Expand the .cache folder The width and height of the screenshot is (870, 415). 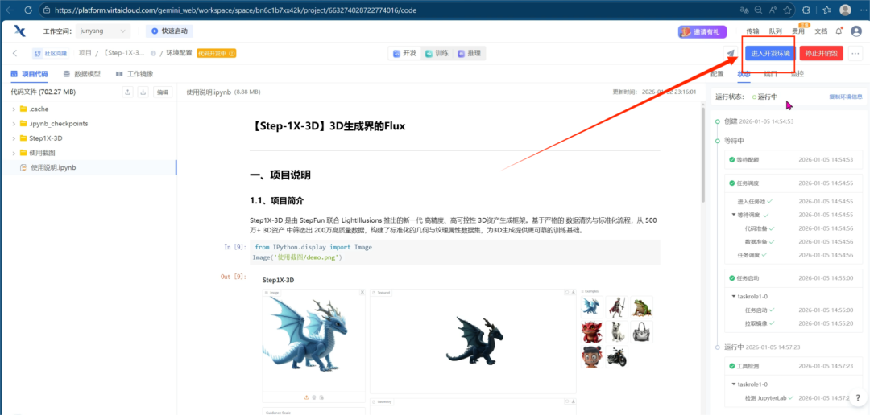14,109
